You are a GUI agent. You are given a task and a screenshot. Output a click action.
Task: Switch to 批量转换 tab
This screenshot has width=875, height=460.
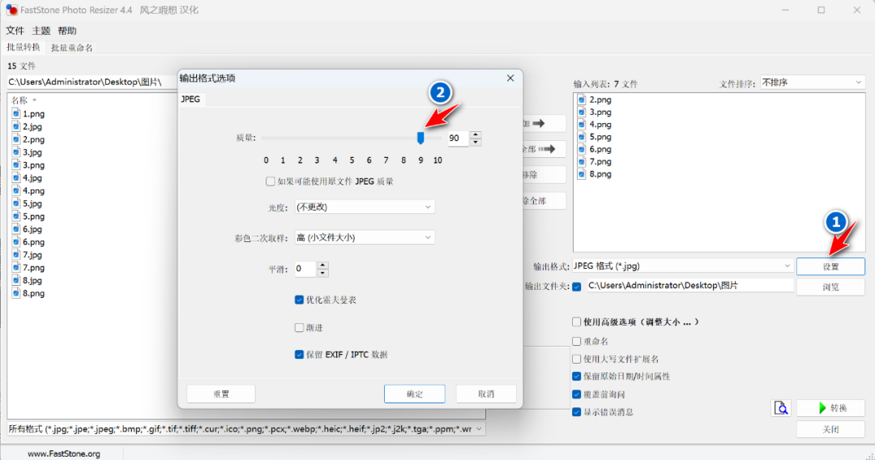point(23,48)
